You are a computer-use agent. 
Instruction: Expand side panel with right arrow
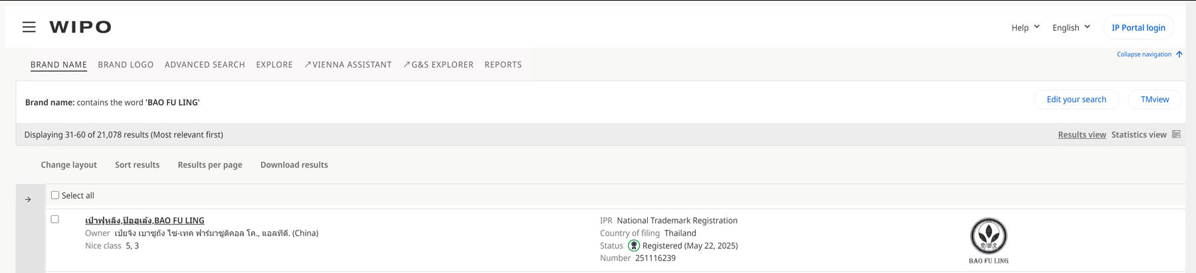click(x=28, y=199)
